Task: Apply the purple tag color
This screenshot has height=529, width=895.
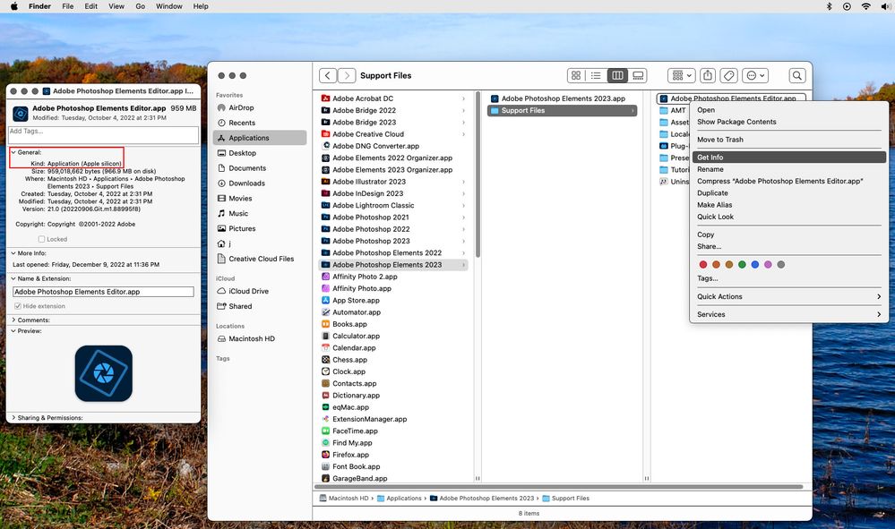Action: coord(769,265)
